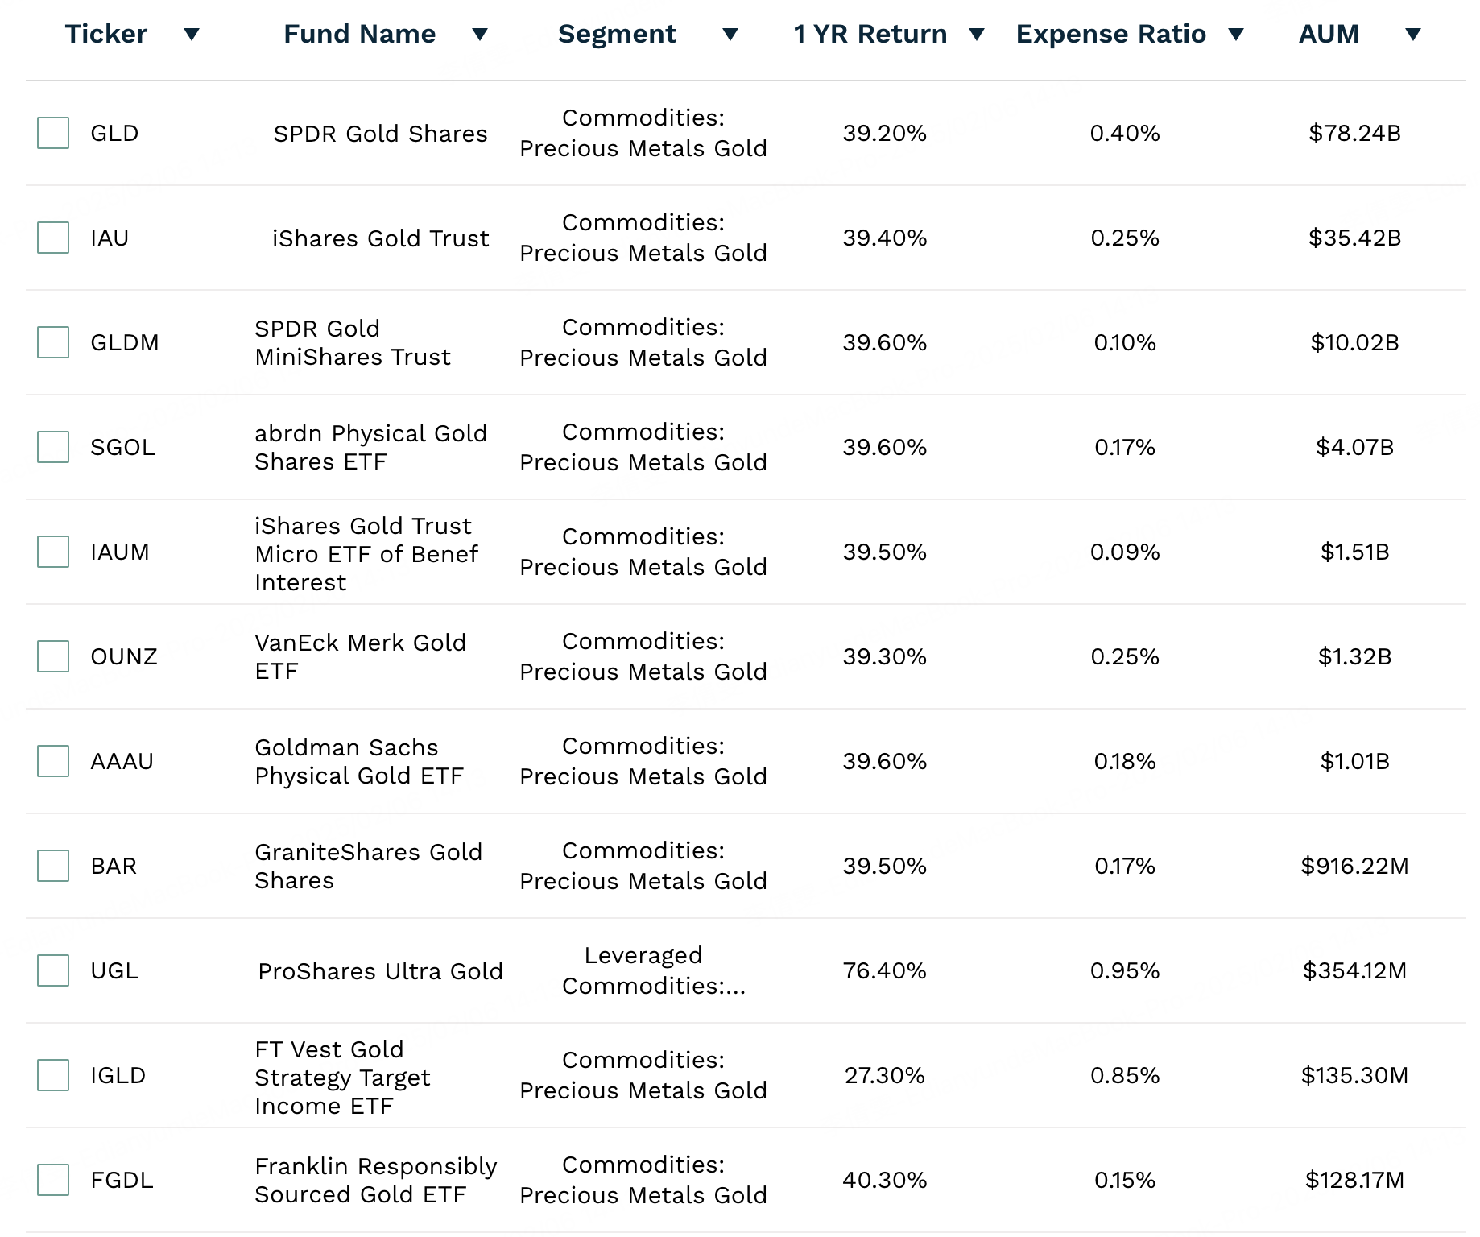Open the Ticker column sort dropdown arrow
Screen dimensions: 1480x1237
[192, 35]
